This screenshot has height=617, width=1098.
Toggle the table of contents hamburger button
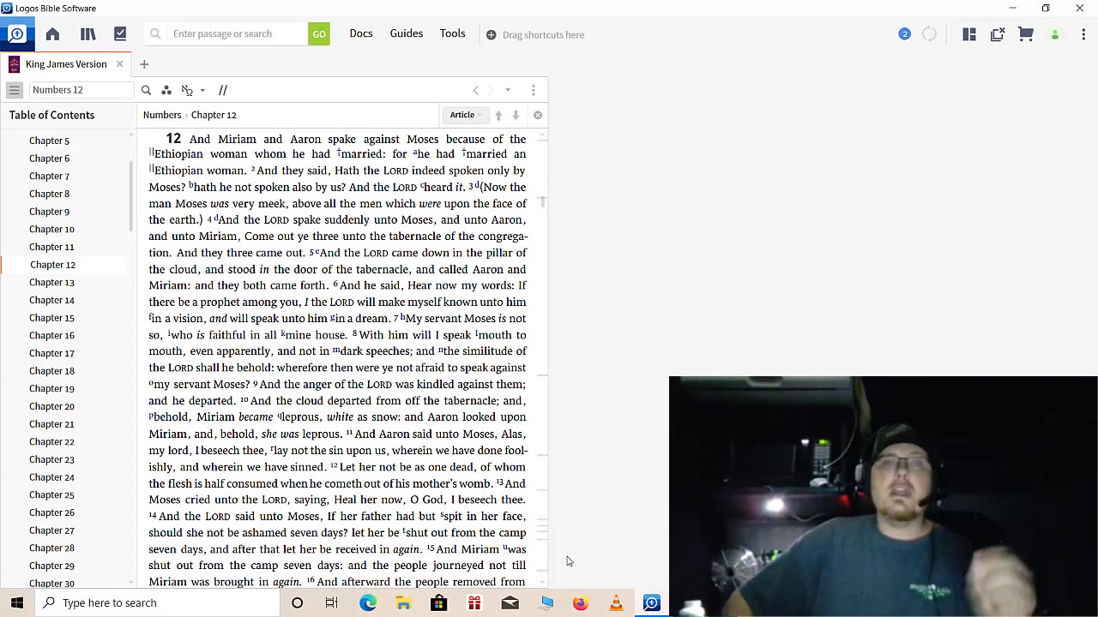click(15, 90)
